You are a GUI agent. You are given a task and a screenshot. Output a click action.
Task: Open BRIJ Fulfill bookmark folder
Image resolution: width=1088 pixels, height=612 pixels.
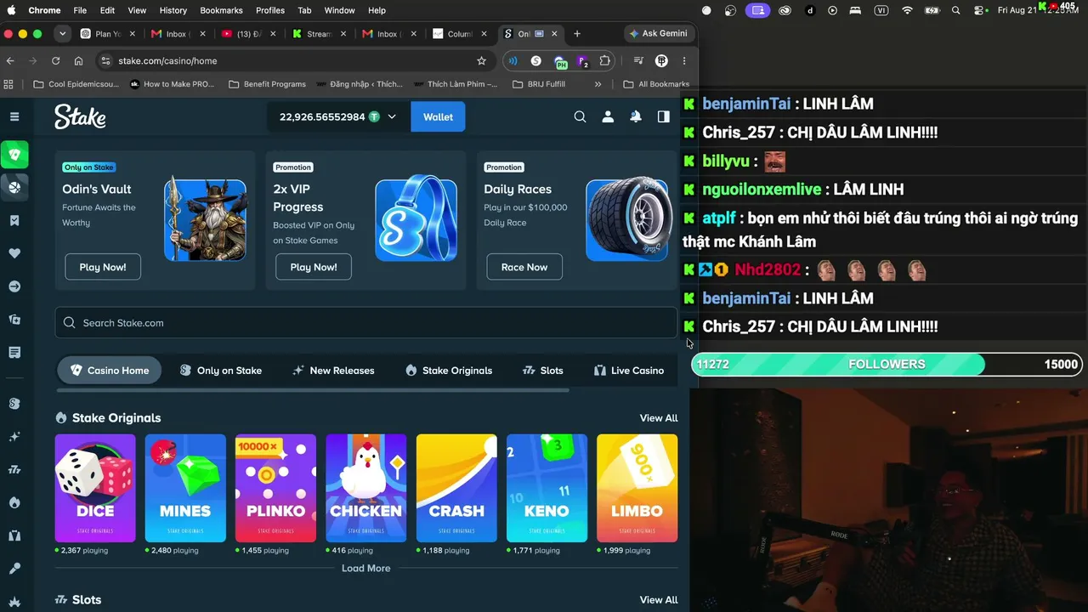539,84
